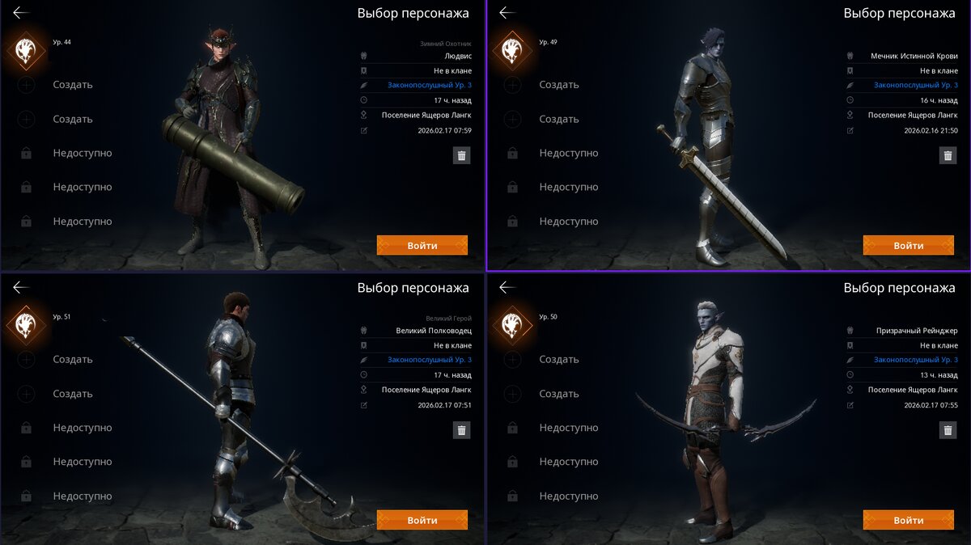Click the first Создать slot under Ур. 50

559,359
